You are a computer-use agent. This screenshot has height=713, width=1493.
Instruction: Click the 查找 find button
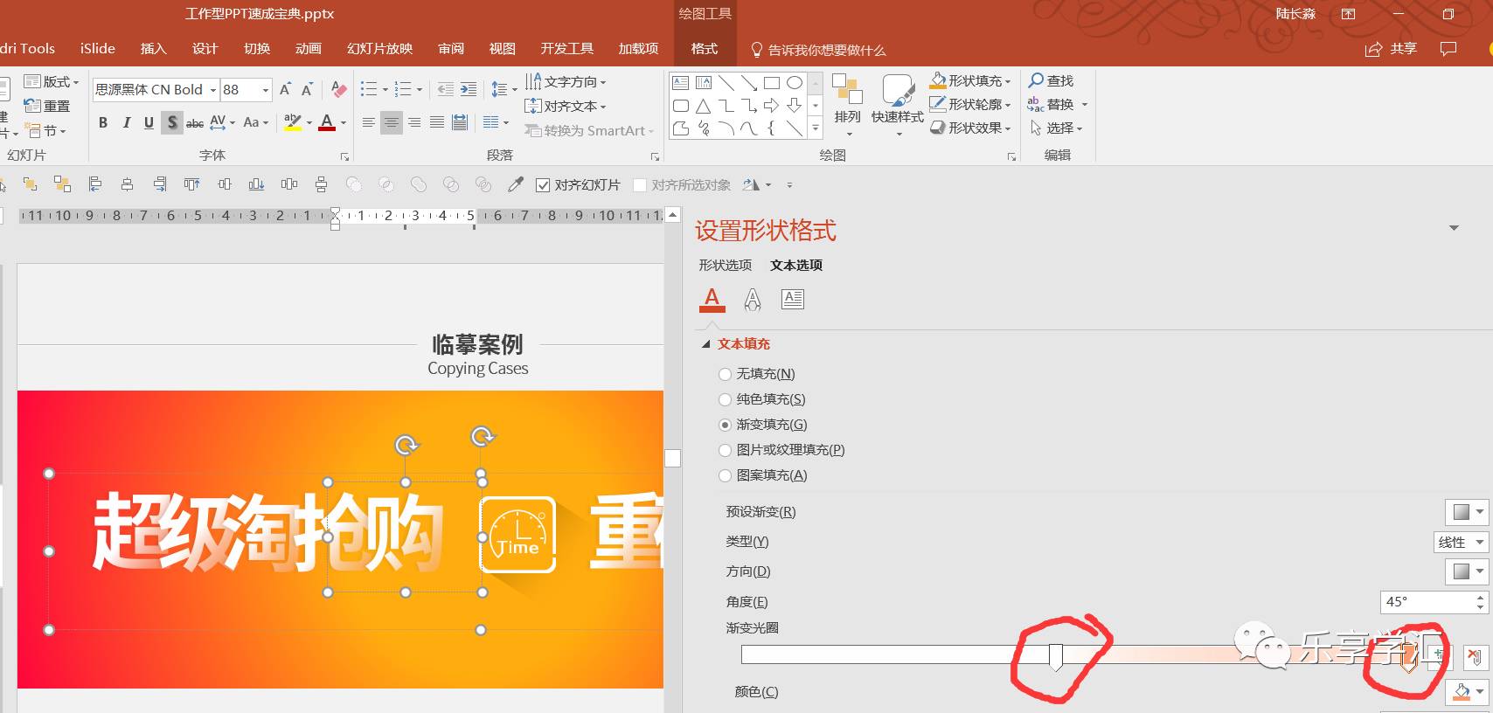[1051, 80]
